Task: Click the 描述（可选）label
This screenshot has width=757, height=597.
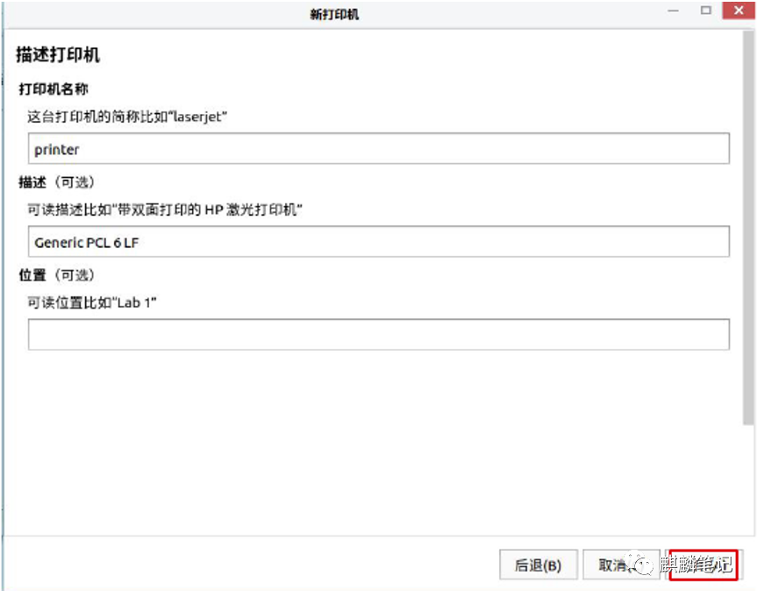Action: pos(56,182)
